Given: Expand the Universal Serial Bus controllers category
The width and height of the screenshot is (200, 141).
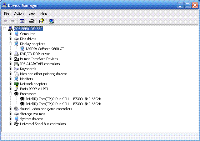Looking at the screenshot, I should 10,124.
